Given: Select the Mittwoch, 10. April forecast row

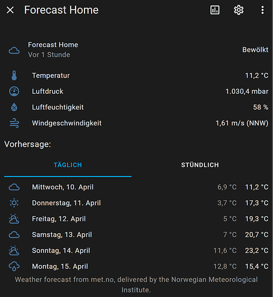Looking at the screenshot, I should (x=136, y=187).
